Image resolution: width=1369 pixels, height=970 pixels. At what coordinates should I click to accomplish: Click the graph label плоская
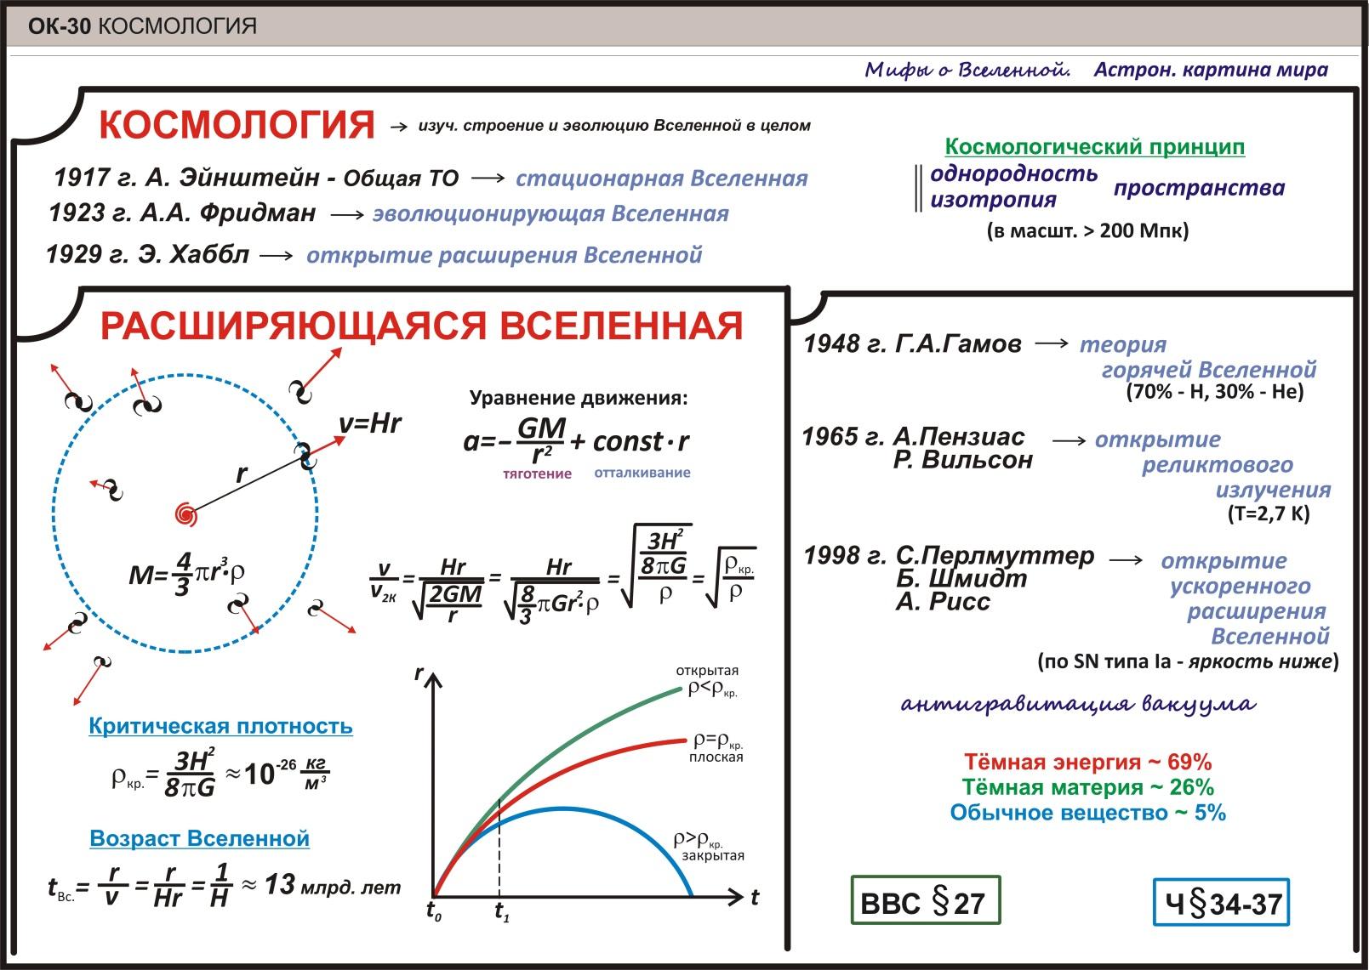(x=716, y=757)
